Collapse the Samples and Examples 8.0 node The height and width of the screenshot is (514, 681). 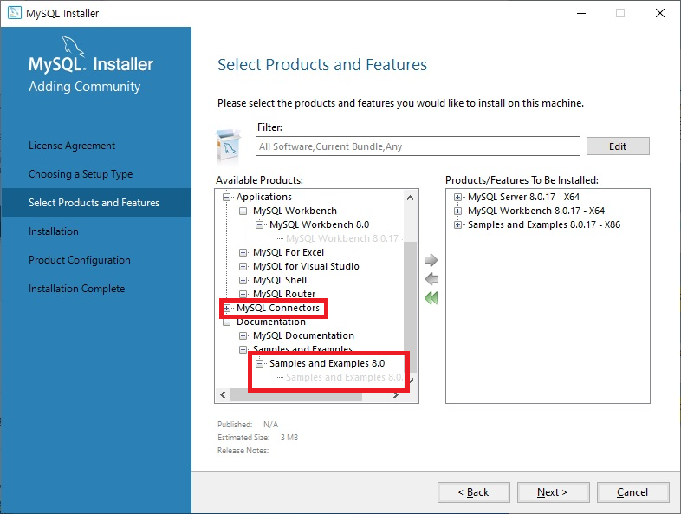pyautogui.click(x=259, y=363)
